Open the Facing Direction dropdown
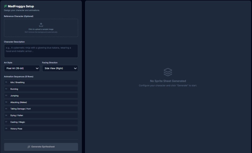Viewport: 252px width, 153px height. (x=60, y=69)
